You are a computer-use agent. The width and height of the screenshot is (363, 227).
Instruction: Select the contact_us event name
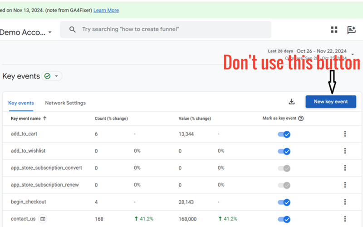[x=23, y=219]
